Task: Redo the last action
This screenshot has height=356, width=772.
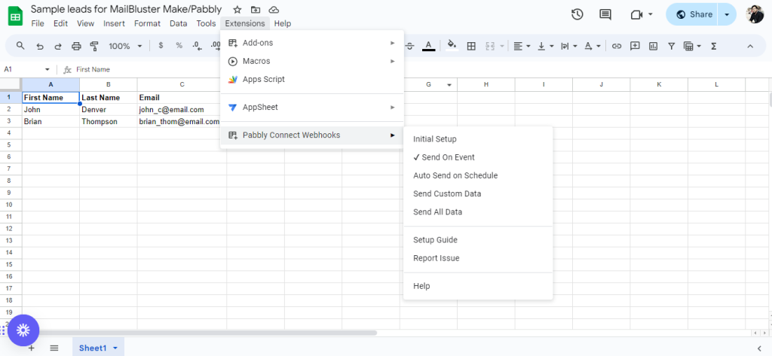Action: point(58,46)
